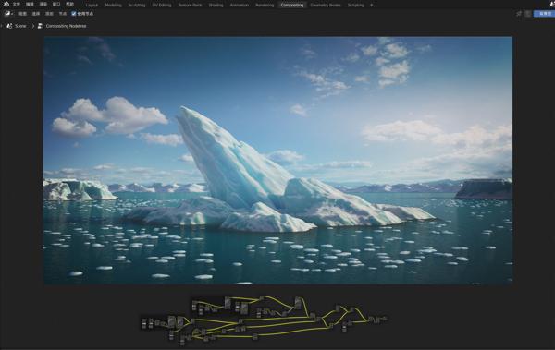The image size is (555, 350).
Task: Click the Compositing Nodetree icon
Action: pyautogui.click(x=41, y=26)
